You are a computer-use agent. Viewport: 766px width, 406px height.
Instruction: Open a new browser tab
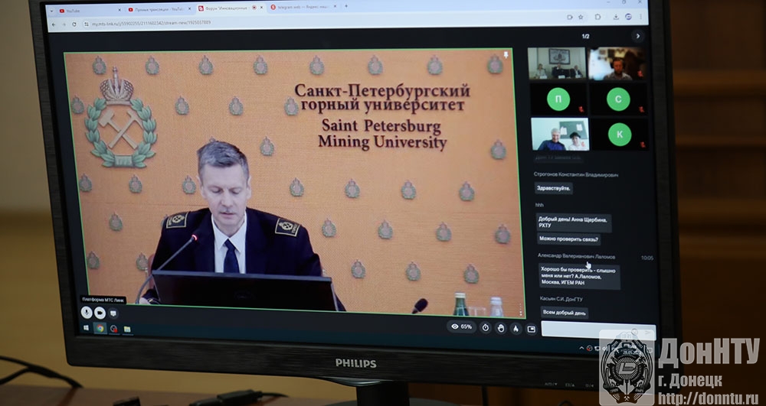click(x=346, y=6)
